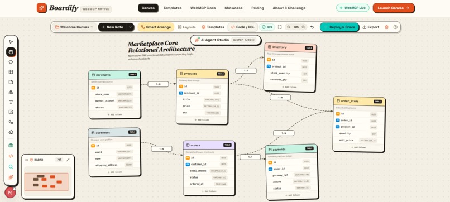Select the order_items table header
The height and width of the screenshot is (202, 450).
[x=359, y=101]
